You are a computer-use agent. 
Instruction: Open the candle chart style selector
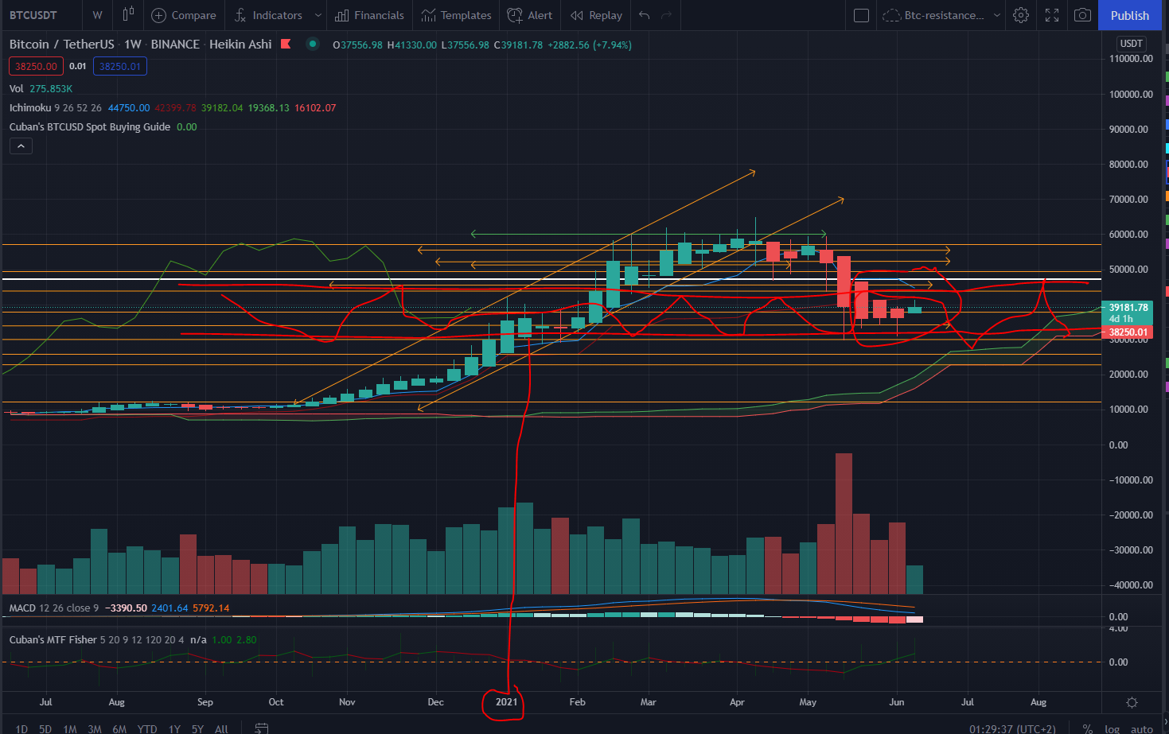128,15
